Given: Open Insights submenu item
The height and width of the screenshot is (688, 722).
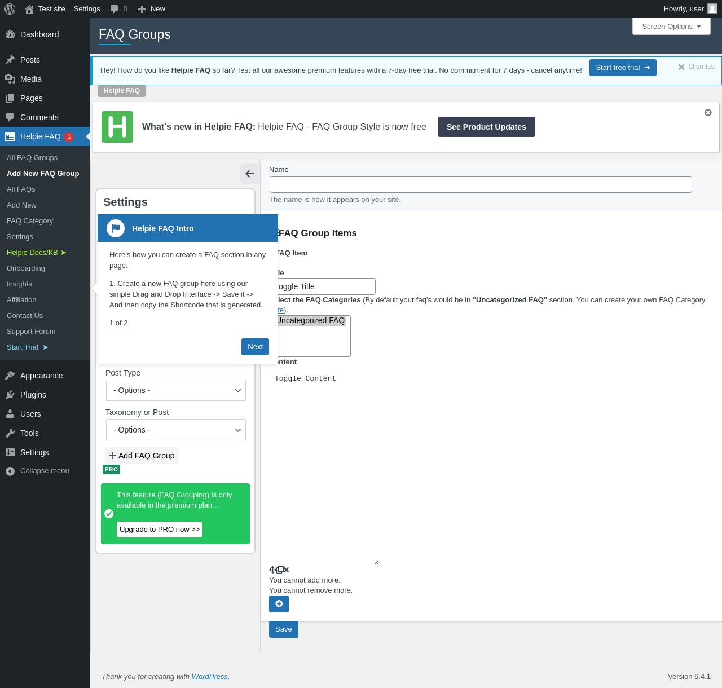Looking at the screenshot, I should coord(19,284).
